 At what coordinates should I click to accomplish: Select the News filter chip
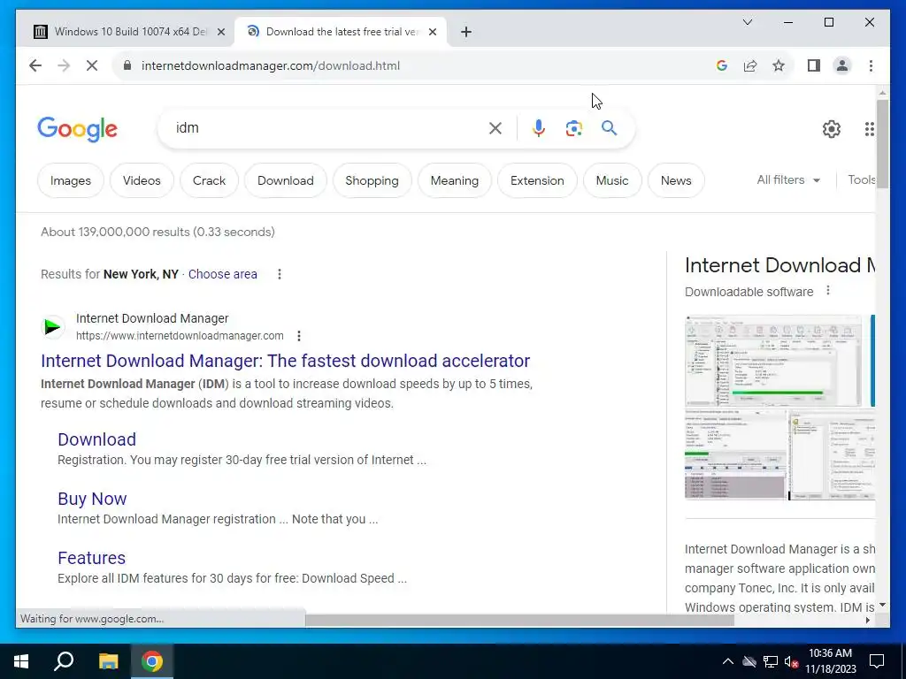(x=676, y=180)
